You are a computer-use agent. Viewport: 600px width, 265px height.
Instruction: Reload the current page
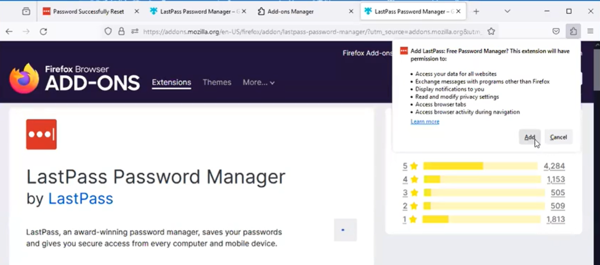43,31
